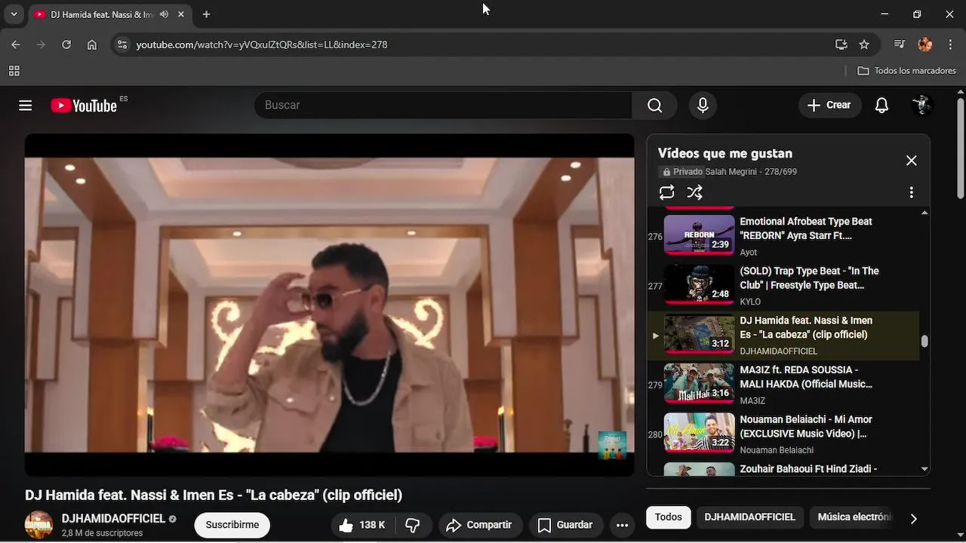Click the install/cast icon in address bar

841,44
